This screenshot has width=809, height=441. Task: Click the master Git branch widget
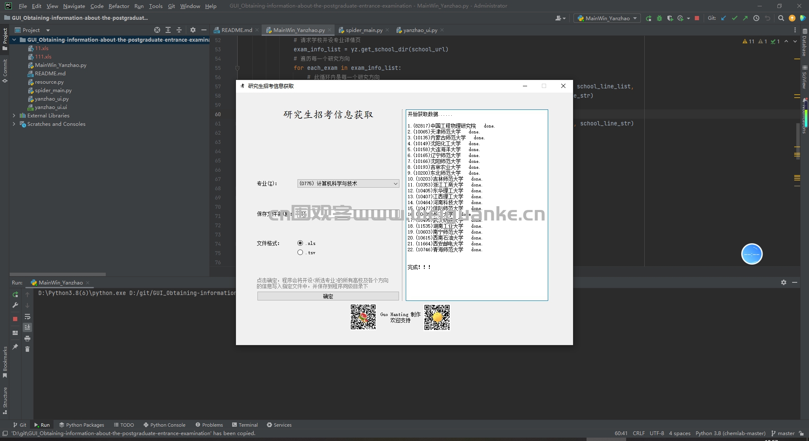click(x=783, y=433)
